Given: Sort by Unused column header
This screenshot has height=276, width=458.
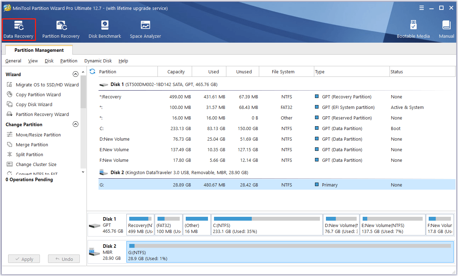Looking at the screenshot, I should (x=242, y=72).
